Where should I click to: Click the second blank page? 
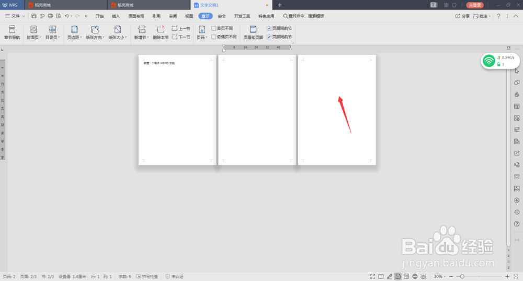[257, 110]
